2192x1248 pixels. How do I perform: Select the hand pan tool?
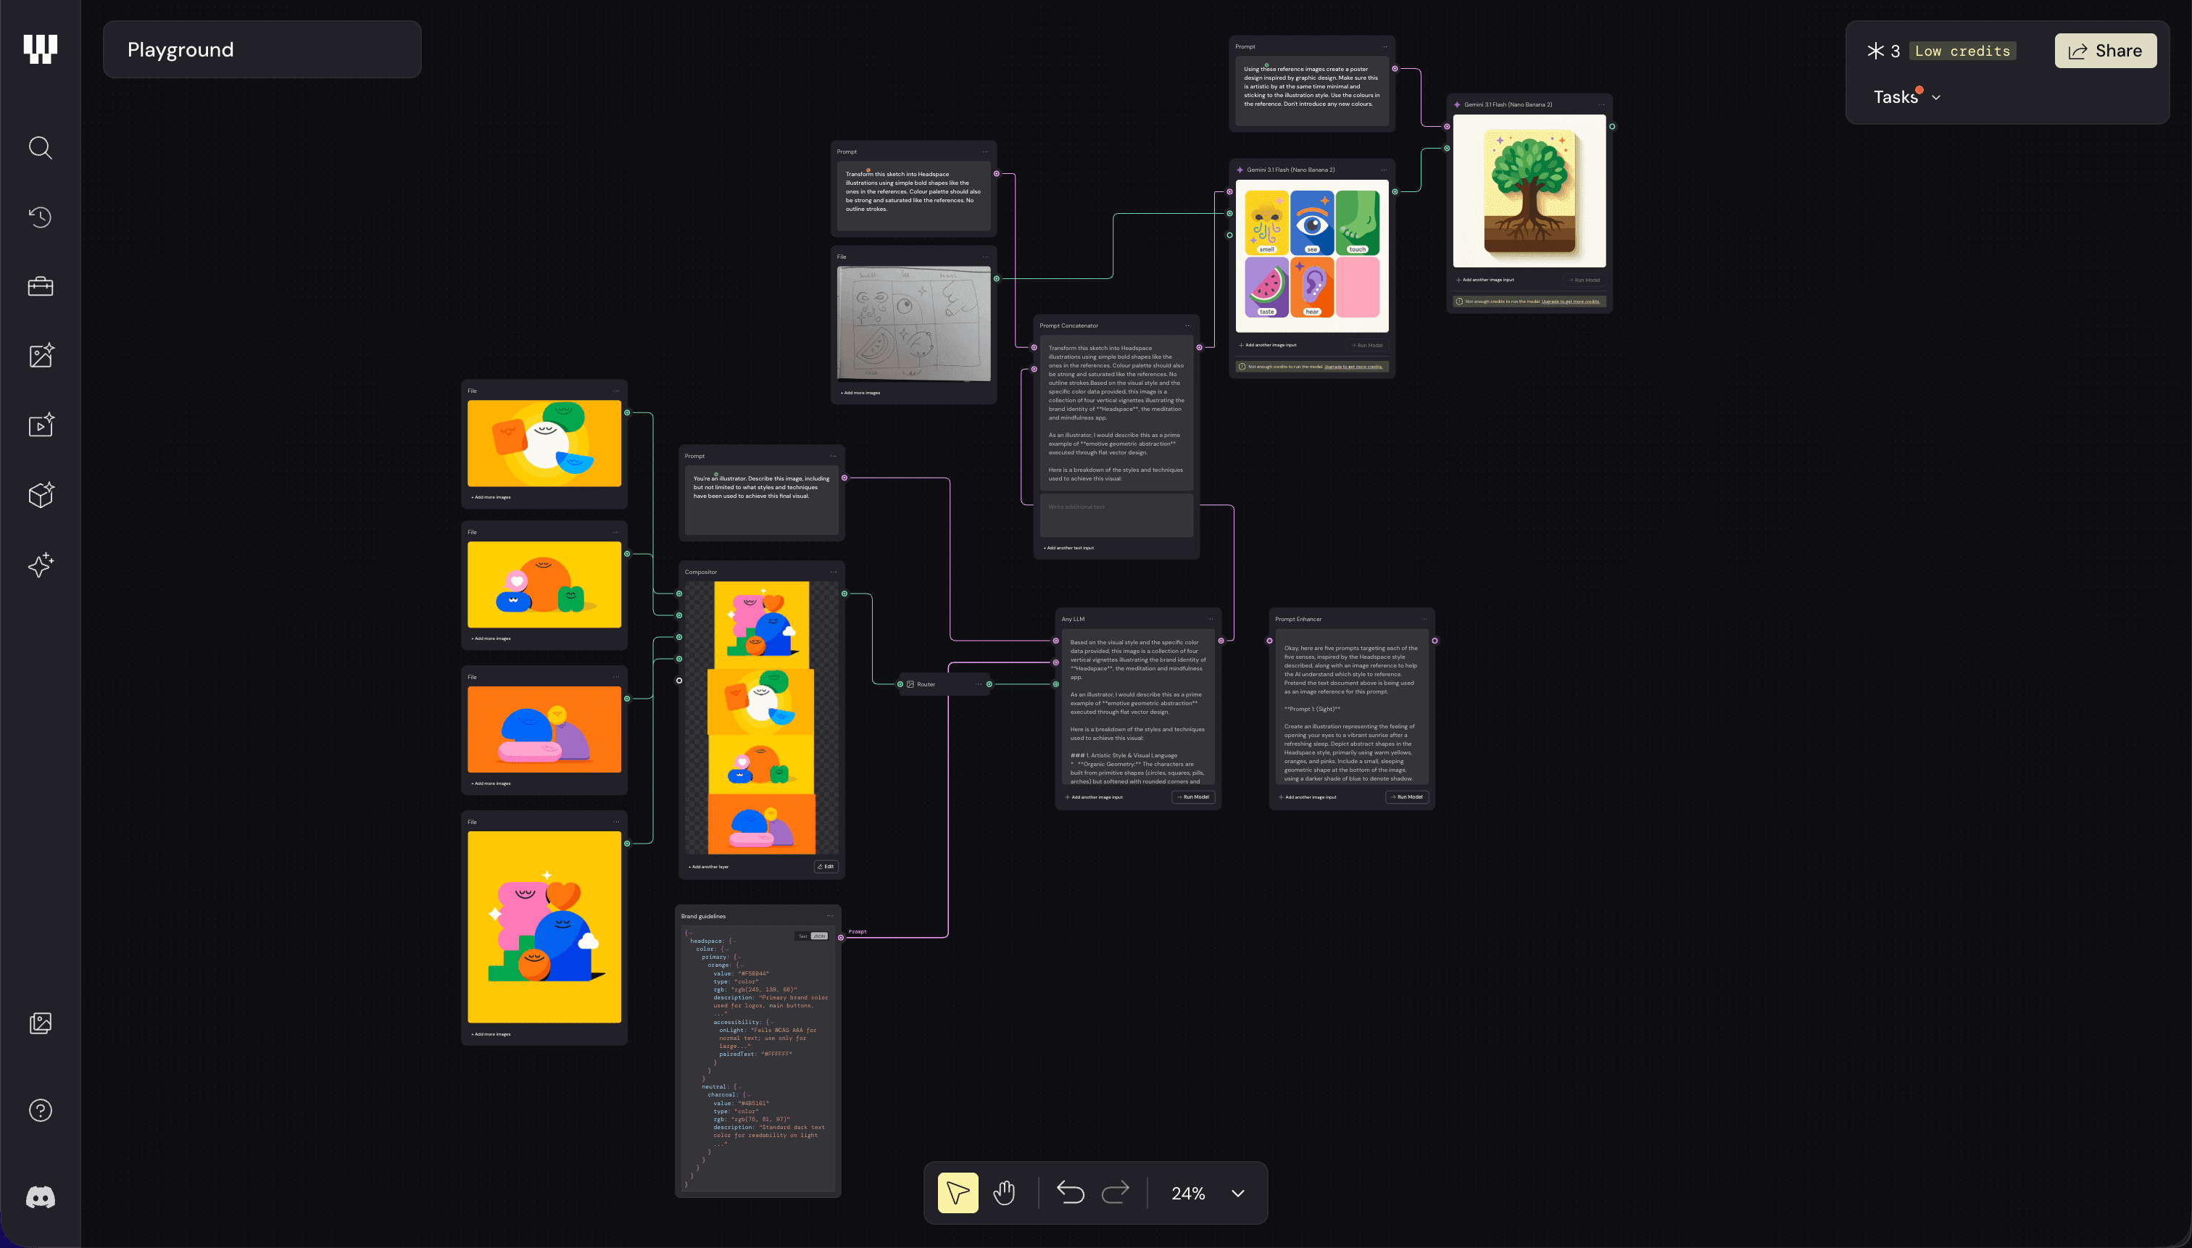point(1004,1192)
